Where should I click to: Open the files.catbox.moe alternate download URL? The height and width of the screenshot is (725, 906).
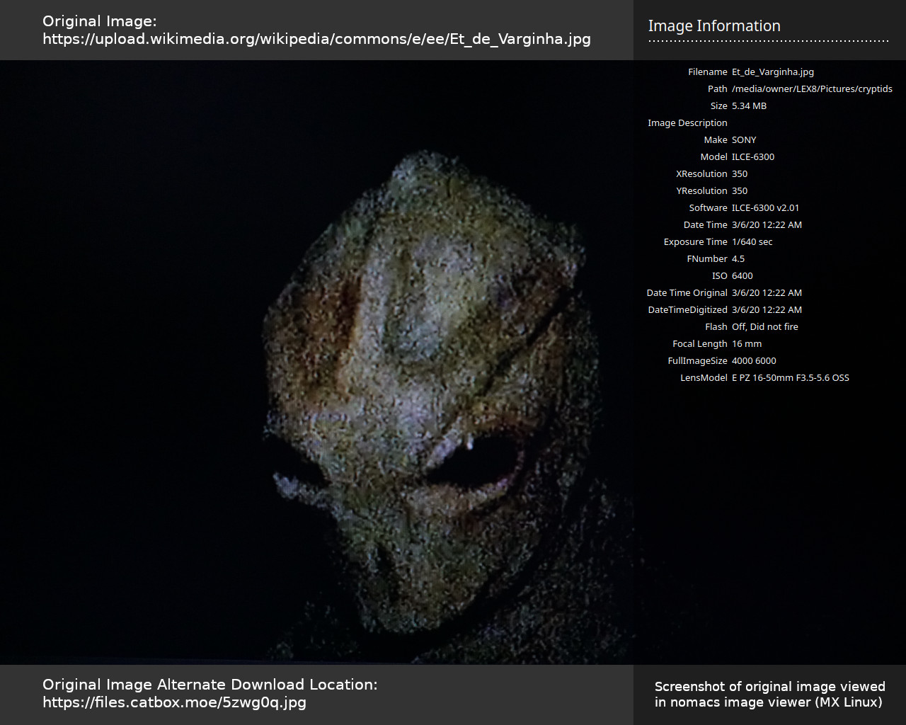174,702
